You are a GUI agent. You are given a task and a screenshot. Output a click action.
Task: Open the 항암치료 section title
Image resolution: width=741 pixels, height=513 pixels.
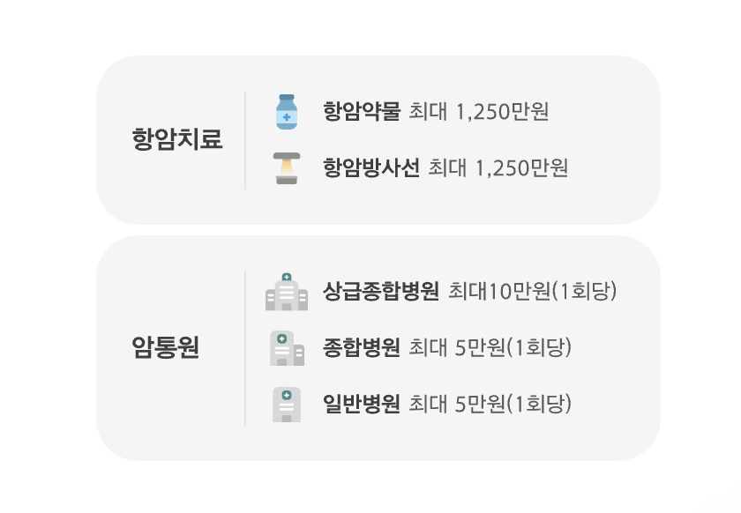177,139
